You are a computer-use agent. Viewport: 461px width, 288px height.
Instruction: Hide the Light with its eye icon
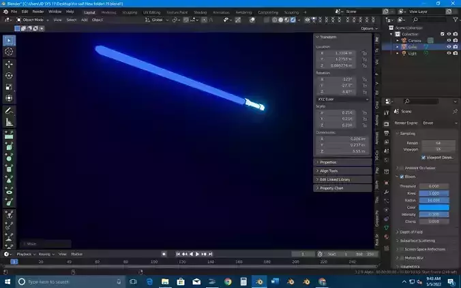pos(449,53)
